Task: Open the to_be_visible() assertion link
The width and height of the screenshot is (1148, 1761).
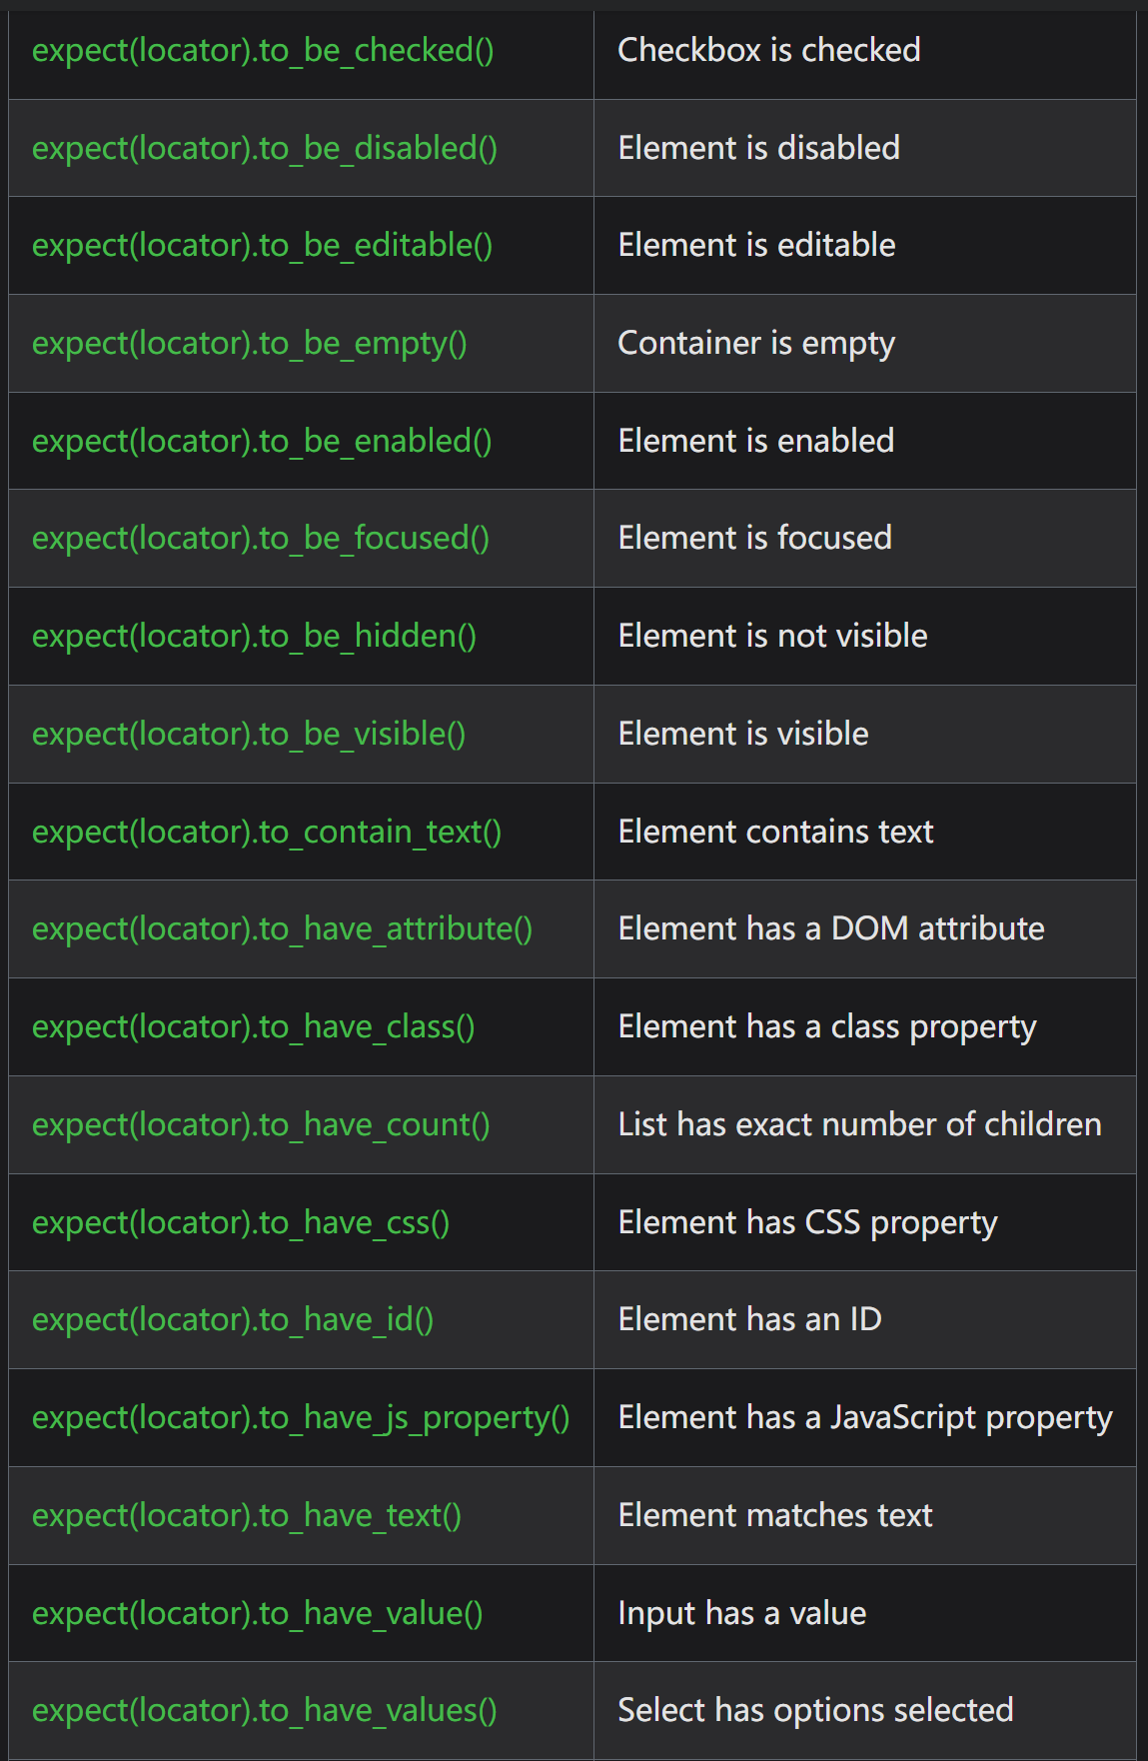Action: (249, 734)
